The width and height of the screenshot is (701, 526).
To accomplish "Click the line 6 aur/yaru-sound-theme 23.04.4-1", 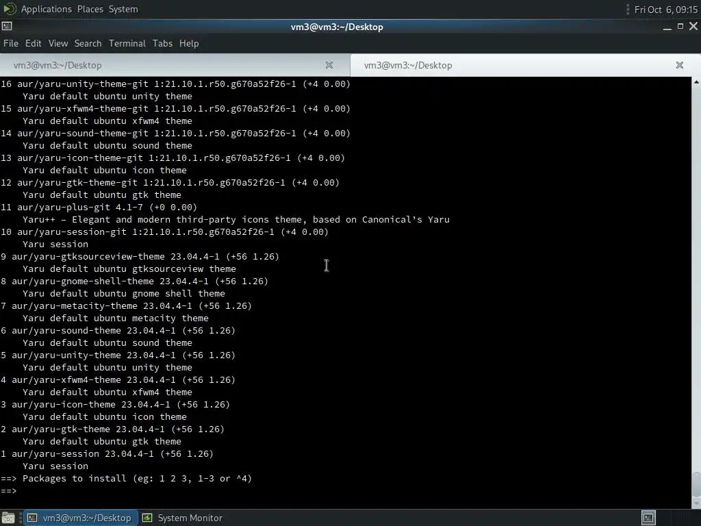I will tap(118, 330).
